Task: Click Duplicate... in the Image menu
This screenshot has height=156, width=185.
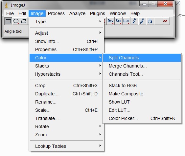Action: pos(66,94)
